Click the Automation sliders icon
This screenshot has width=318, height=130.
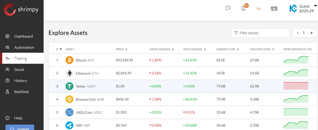point(7,47)
